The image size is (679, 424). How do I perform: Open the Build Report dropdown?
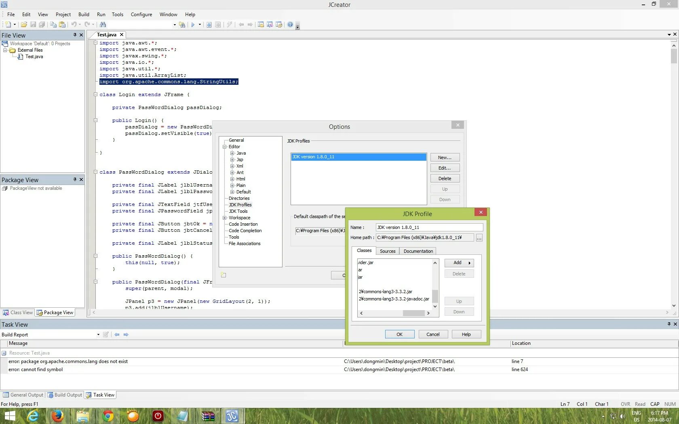(x=98, y=334)
